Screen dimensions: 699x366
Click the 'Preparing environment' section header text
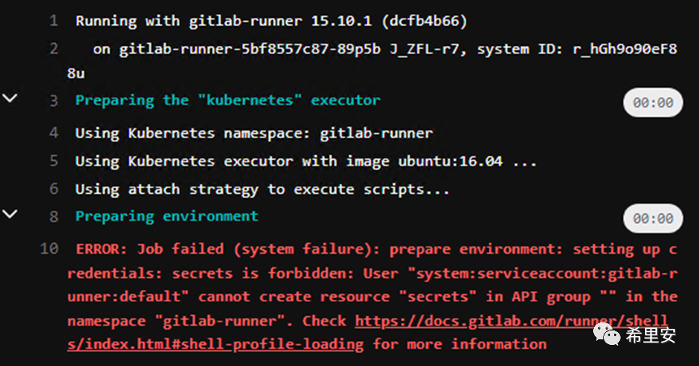[166, 217]
